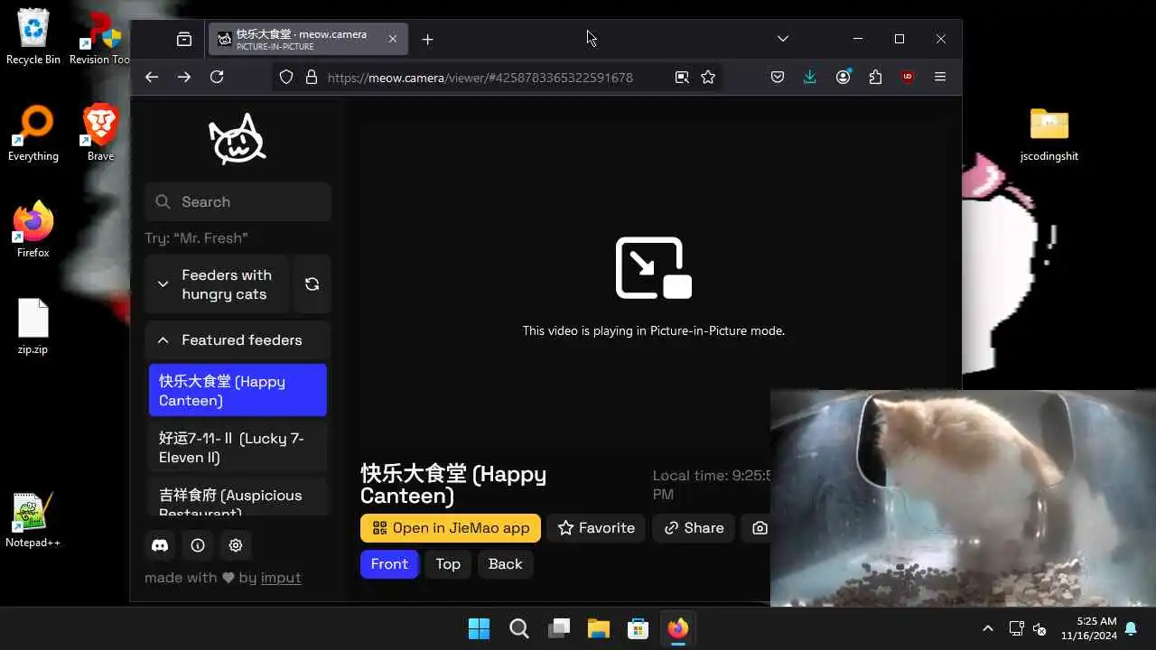1156x650 pixels.
Task: Select the Lucky 7-Eleven II feeder
Action: tap(238, 447)
